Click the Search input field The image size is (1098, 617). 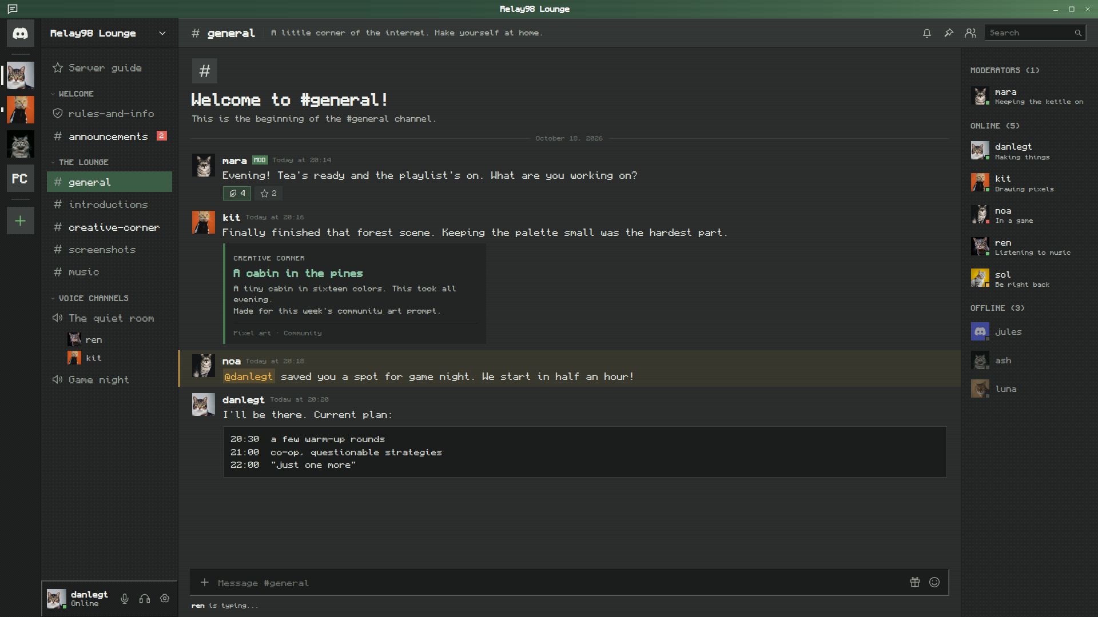[x=1035, y=33]
